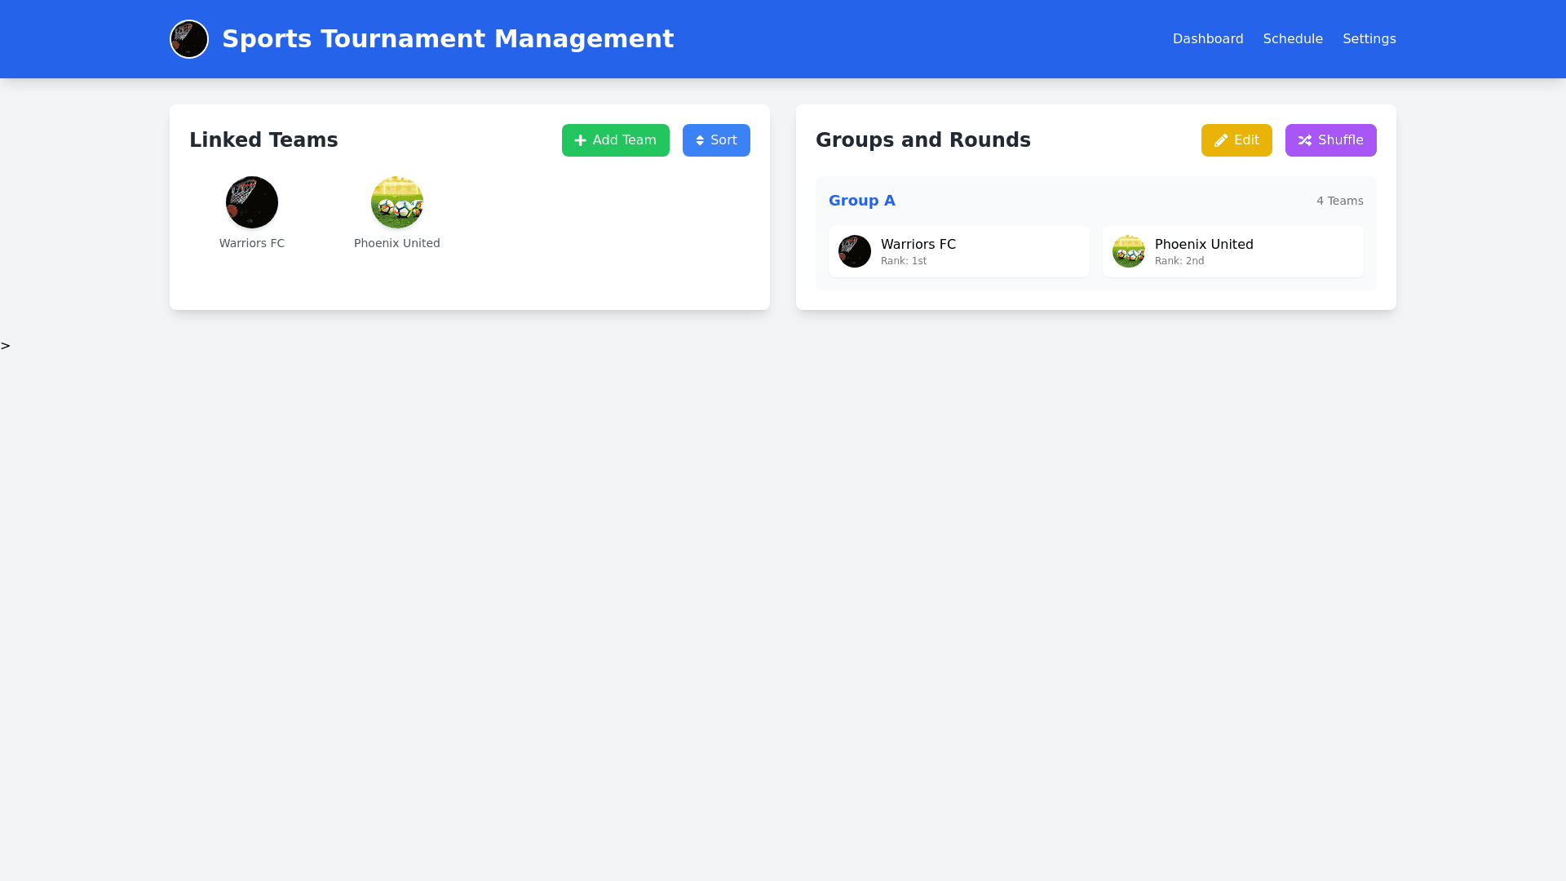The height and width of the screenshot is (881, 1566).
Task: Go to the Schedule page
Action: (1293, 39)
